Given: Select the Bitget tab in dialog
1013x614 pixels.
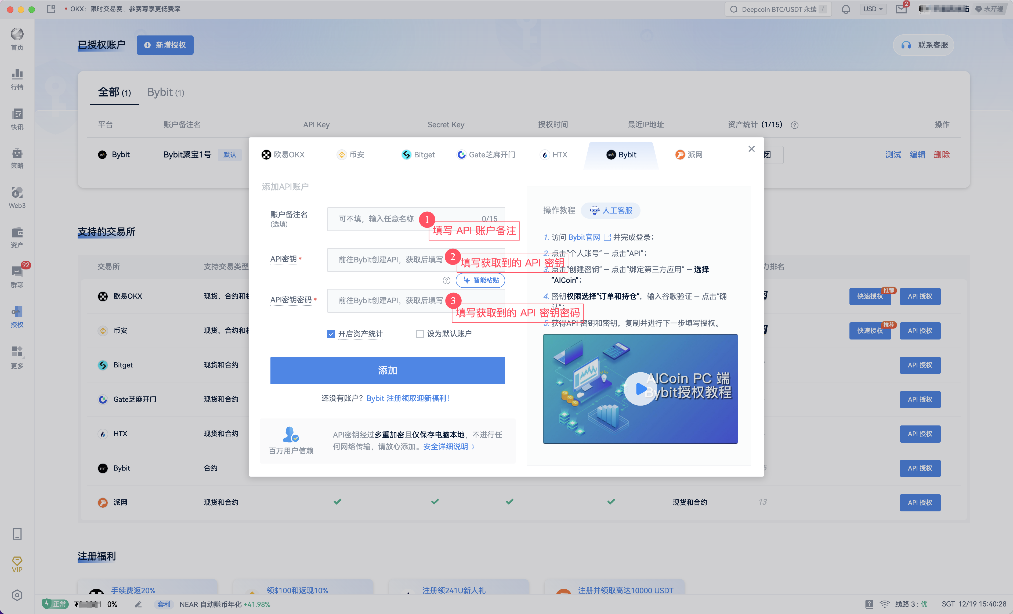Looking at the screenshot, I should (418, 155).
